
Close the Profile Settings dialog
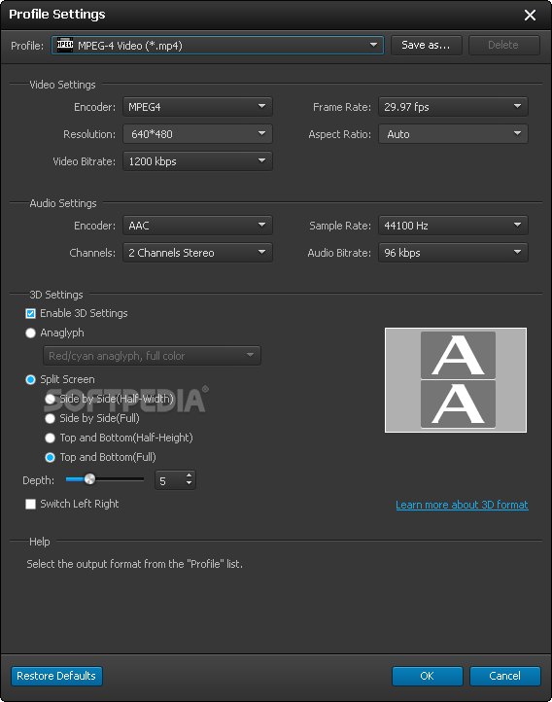pyautogui.click(x=530, y=16)
